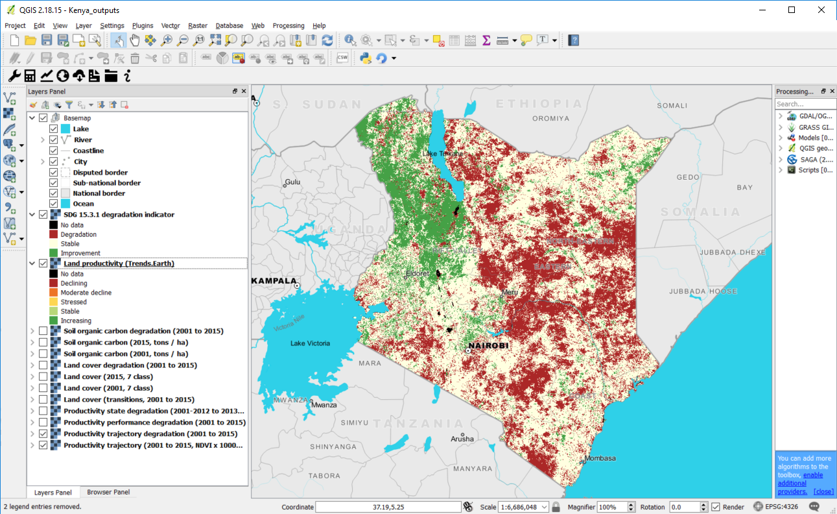Expand the SAGA provider in Processing toolbox
This screenshot has height=514, width=837.
pos(781,160)
